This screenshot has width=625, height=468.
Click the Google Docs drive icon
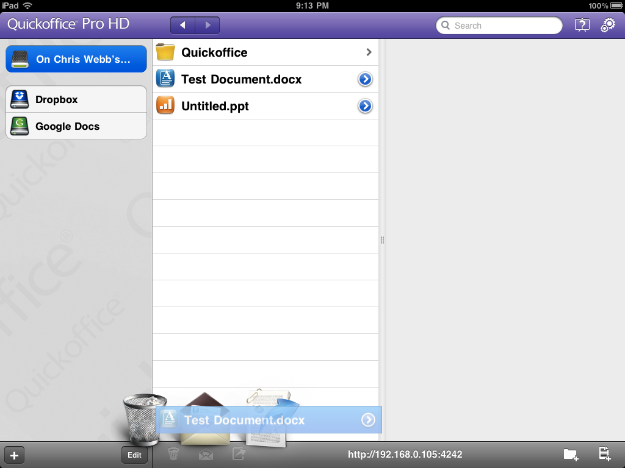tap(19, 126)
